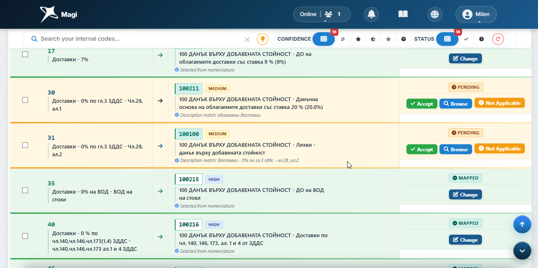This screenshot has width=538, height=268.
Task: Click the Magi logo icon
Action: point(49,14)
